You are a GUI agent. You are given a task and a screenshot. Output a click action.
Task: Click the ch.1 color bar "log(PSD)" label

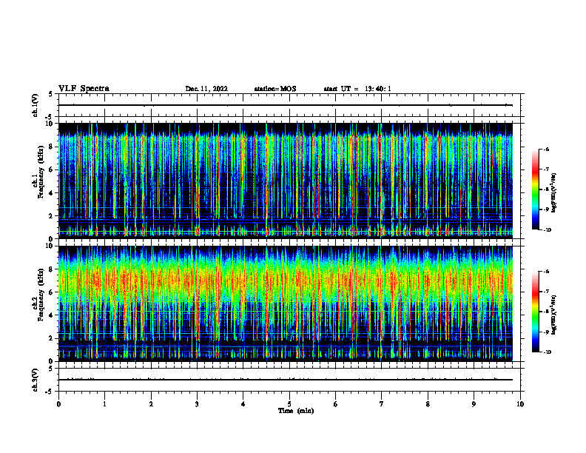[x=554, y=193]
